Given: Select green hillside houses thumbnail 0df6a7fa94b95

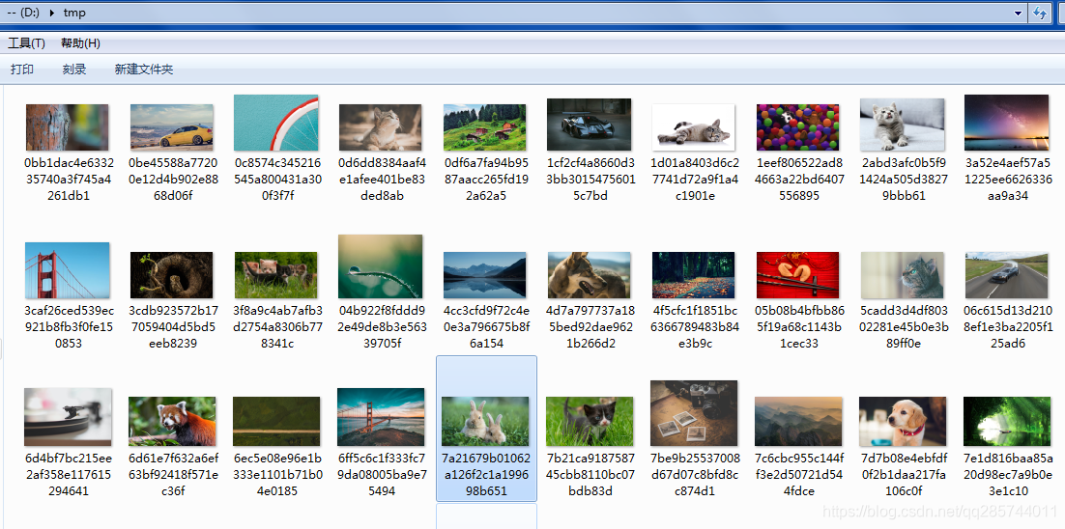Looking at the screenshot, I should click(484, 126).
